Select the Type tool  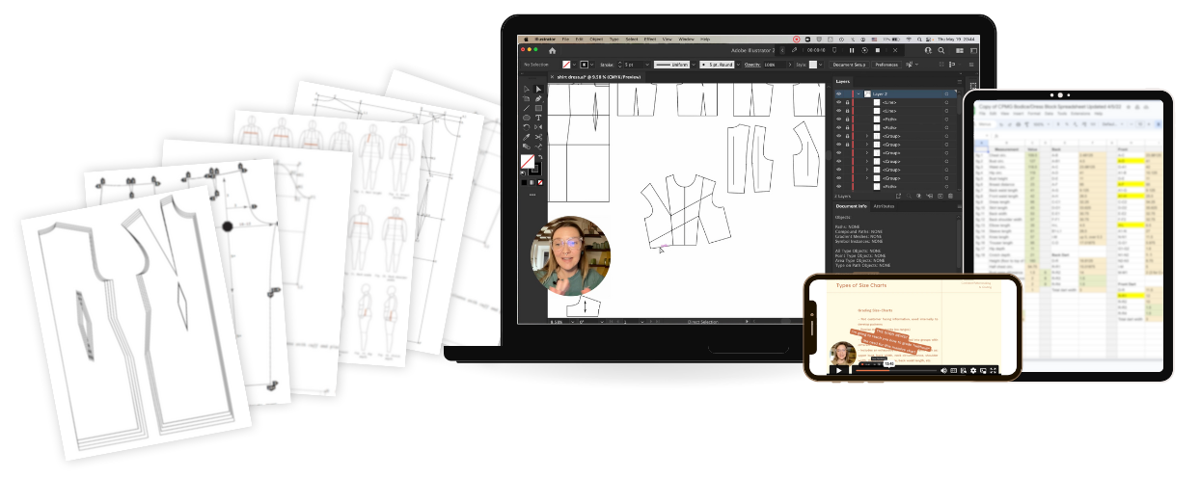pos(538,118)
